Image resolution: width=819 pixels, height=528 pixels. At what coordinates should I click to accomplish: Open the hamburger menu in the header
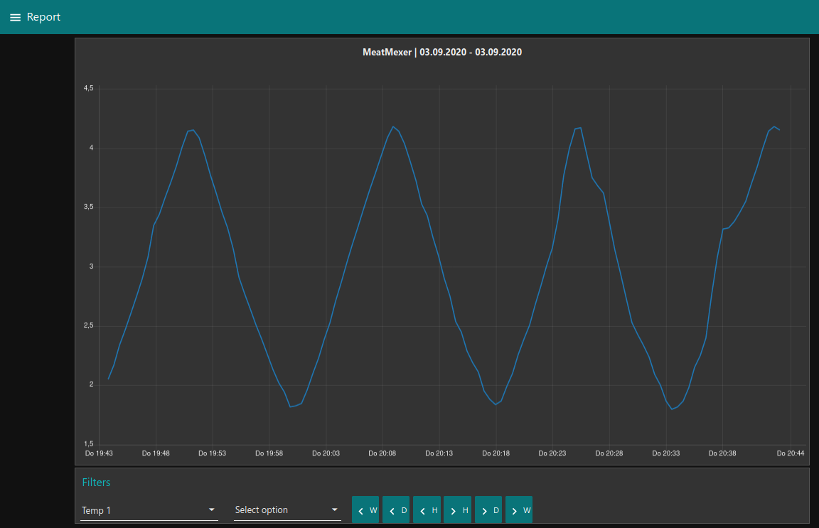15,17
